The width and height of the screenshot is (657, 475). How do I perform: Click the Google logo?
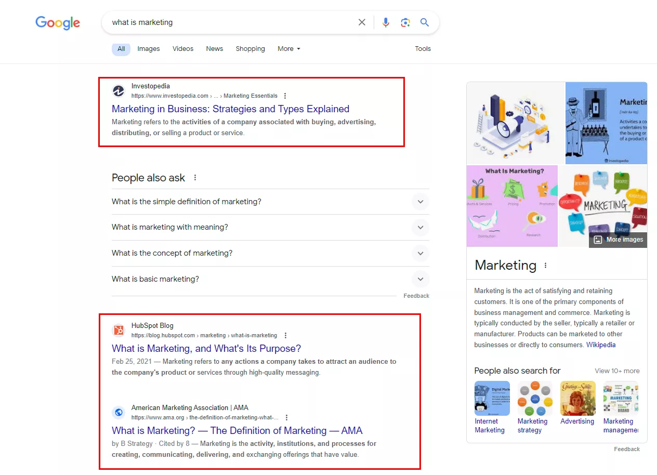point(58,23)
